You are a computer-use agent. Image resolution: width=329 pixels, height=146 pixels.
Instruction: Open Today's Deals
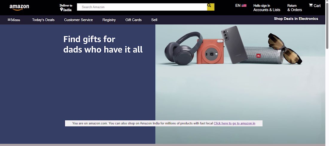[x=43, y=20]
